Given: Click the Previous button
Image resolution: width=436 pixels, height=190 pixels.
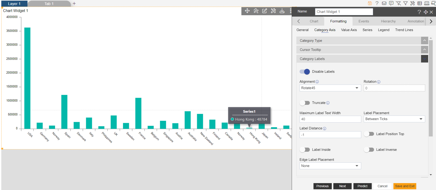Looking at the screenshot, I should pos(322,186).
